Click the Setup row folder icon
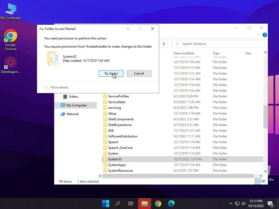This screenshot has height=209, width=279. pyautogui.click(x=105, y=113)
